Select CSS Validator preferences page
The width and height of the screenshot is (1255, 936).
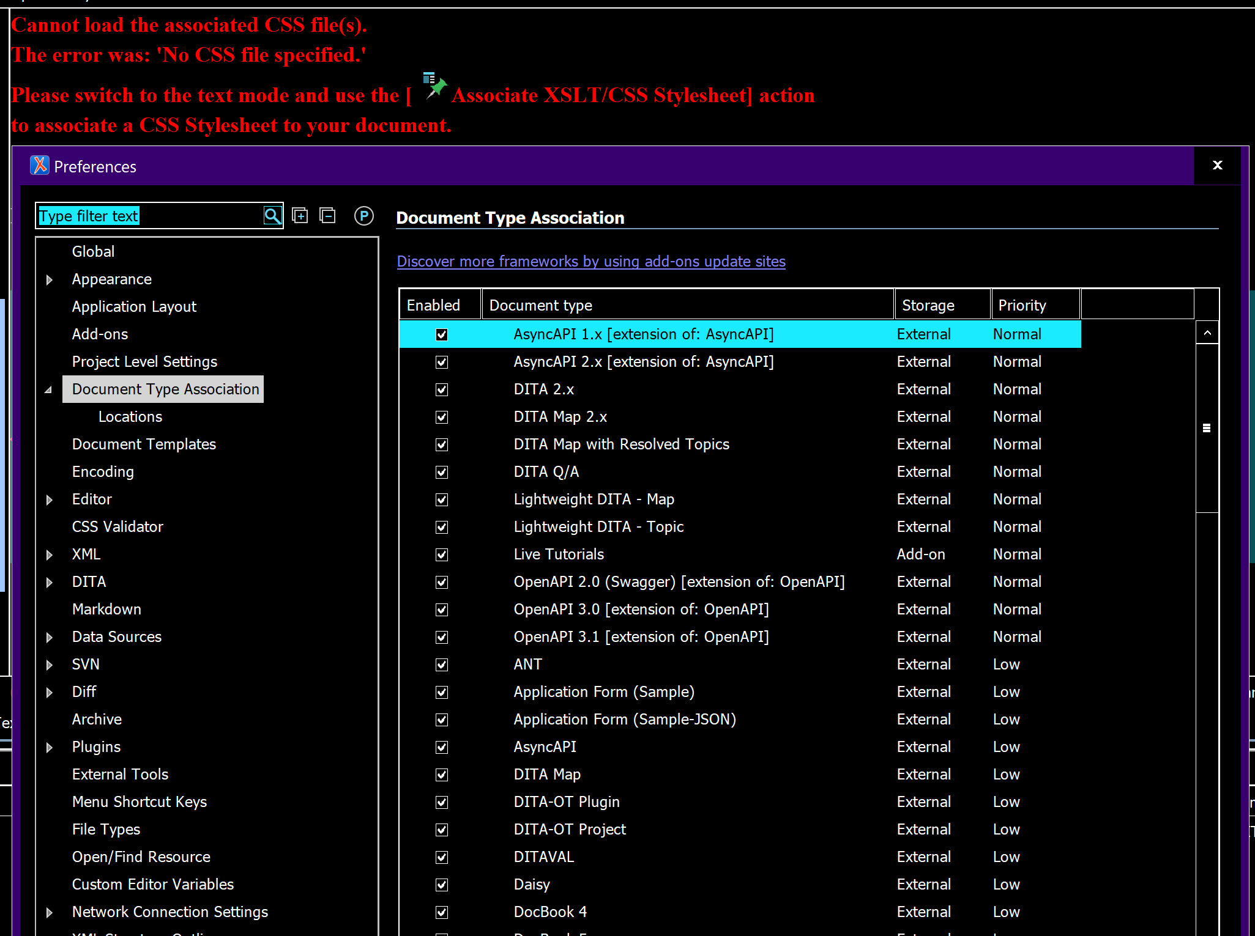coord(117,527)
